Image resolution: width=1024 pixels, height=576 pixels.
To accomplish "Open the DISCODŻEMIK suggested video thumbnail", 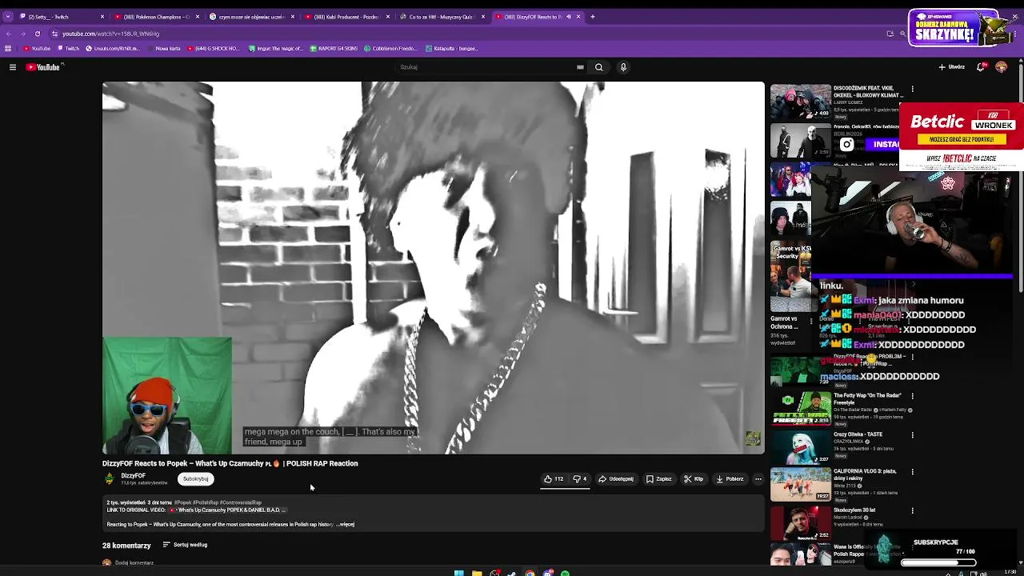I will pyautogui.click(x=800, y=102).
